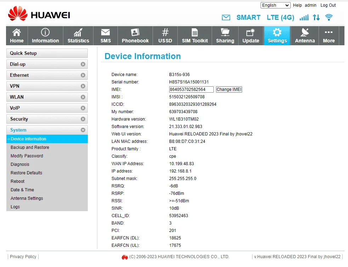Screen dimensions: 348x267
Task: Click the SMART operator name
Action: coord(249,17)
